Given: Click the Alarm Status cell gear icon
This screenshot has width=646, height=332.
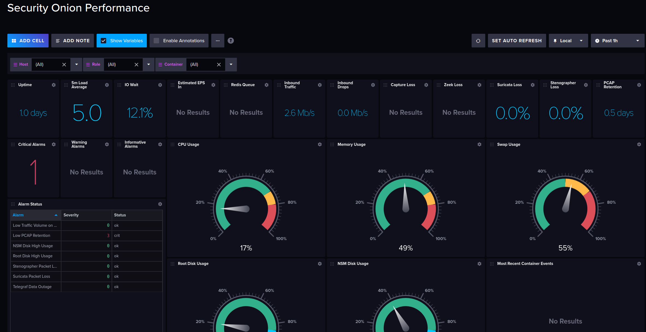Looking at the screenshot, I should click(160, 204).
